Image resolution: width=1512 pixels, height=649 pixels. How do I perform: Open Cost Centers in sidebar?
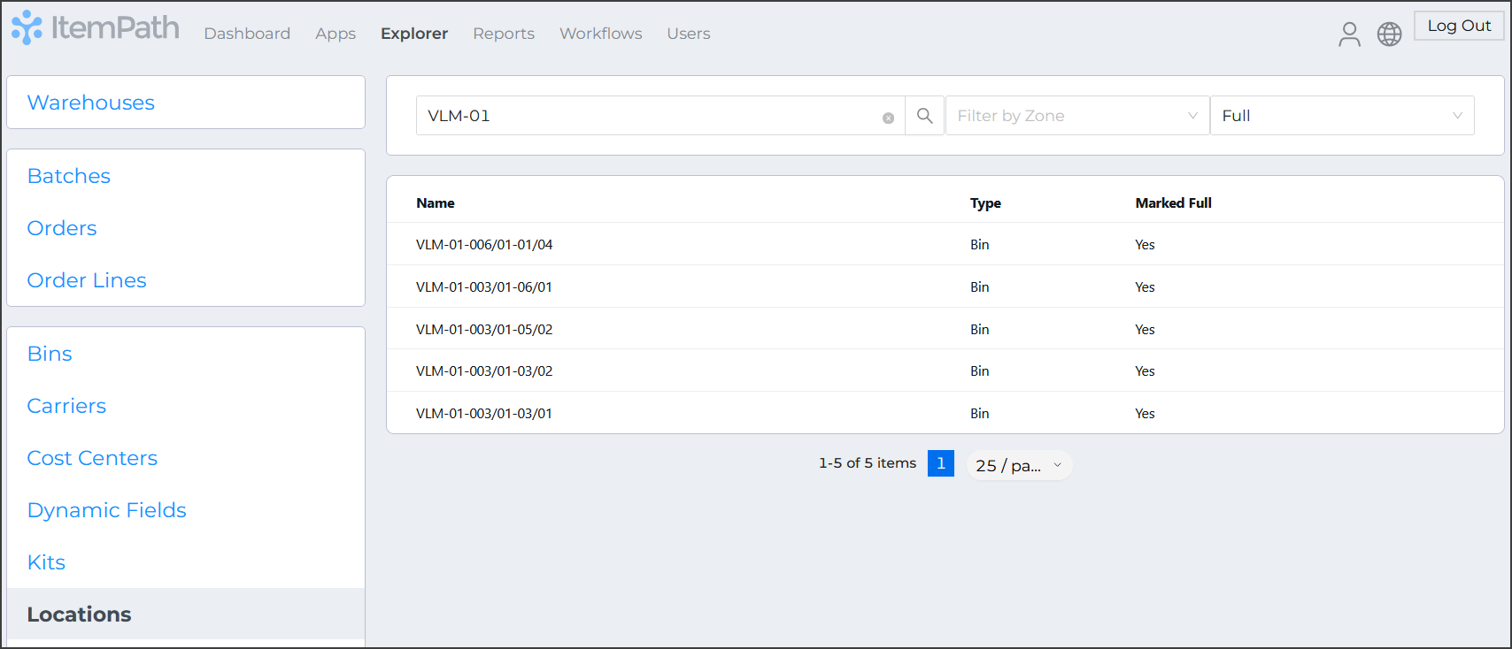point(92,458)
